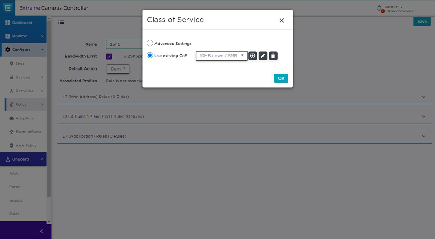
Task: Click the edit CoS pencil icon
Action: (263, 56)
